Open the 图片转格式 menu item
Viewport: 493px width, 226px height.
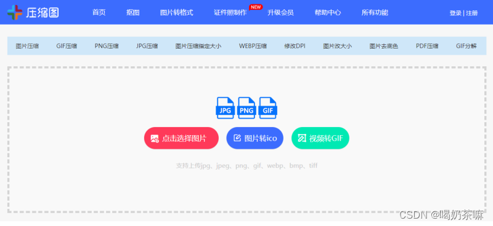click(176, 12)
